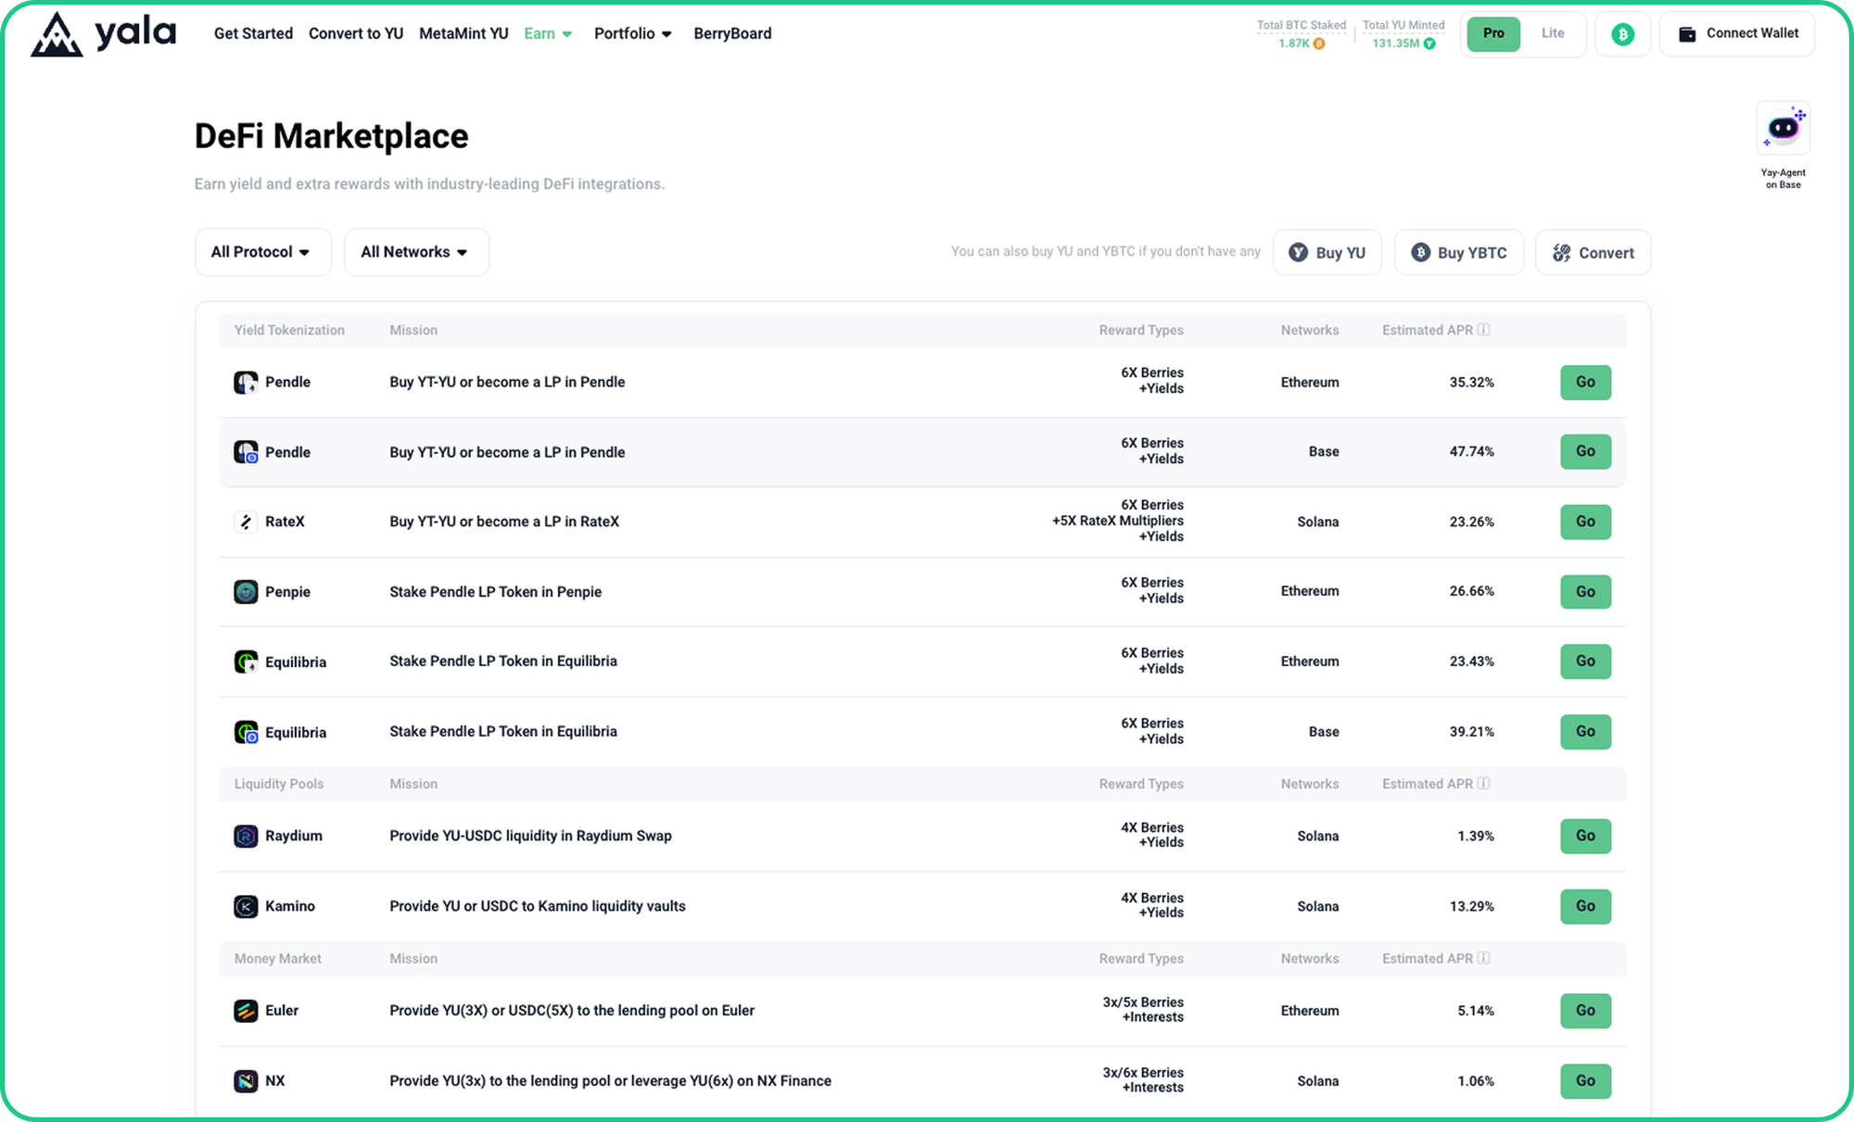
Task: Click Estimated APR info icon in Liquidity Pools header
Action: (x=1483, y=784)
